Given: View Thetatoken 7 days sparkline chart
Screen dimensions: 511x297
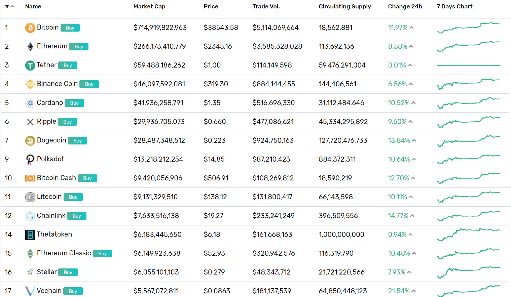Looking at the screenshot, I should (x=468, y=235).
